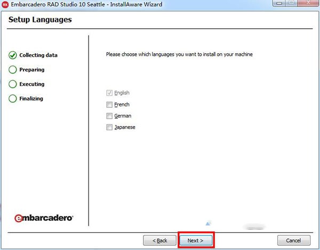Toggle the English language checkbox
Image resolution: width=320 pixels, height=250 pixels.
tap(109, 93)
